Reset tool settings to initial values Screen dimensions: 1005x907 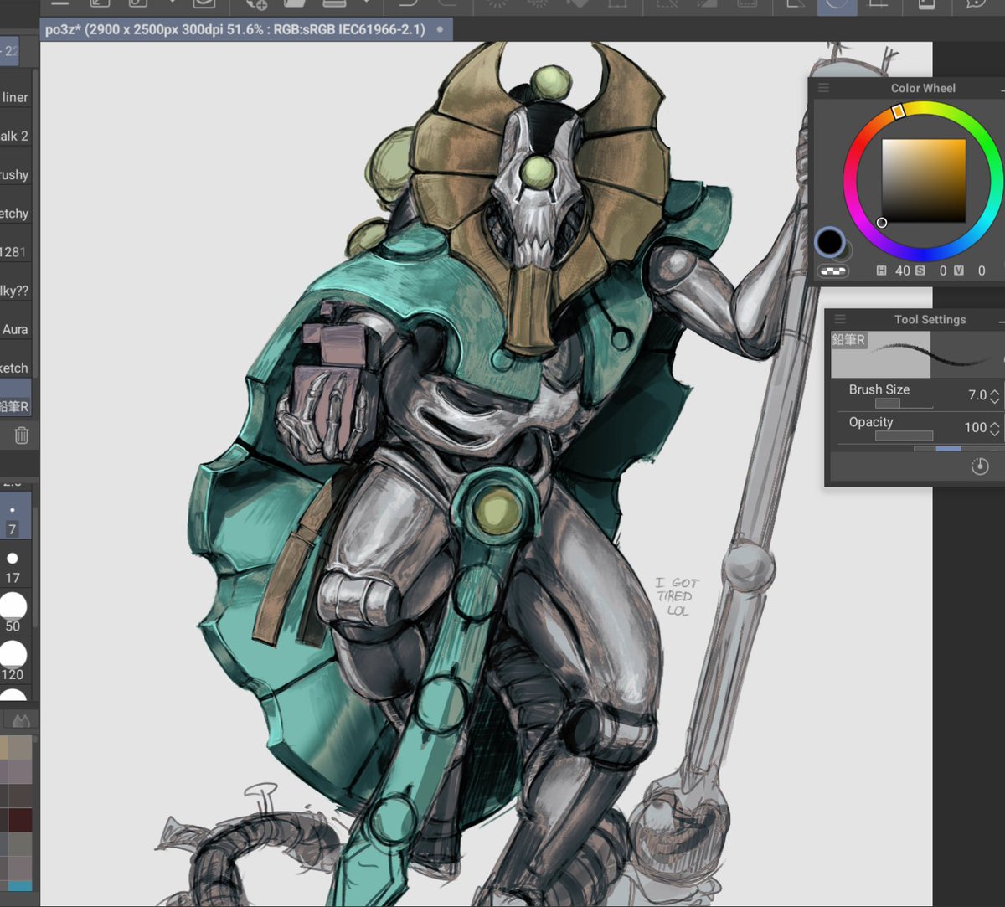(980, 466)
